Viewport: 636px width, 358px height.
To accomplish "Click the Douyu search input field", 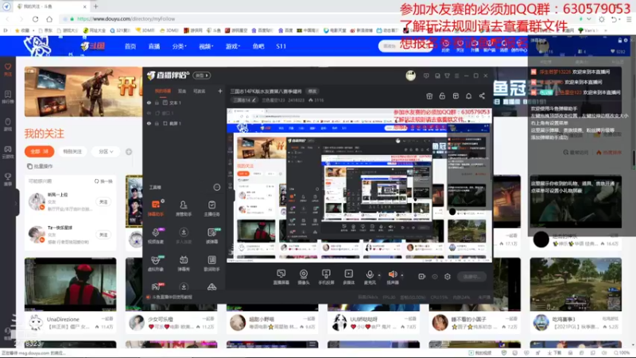I will (x=401, y=46).
